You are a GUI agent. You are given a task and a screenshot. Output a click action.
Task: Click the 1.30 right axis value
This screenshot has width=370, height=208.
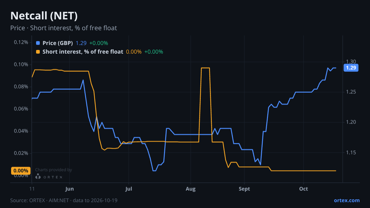tap(351, 61)
